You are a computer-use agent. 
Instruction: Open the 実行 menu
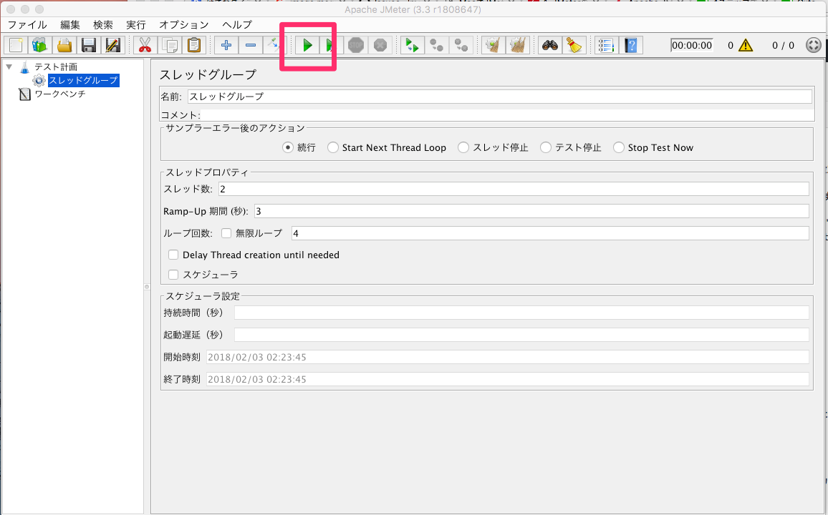click(x=135, y=24)
